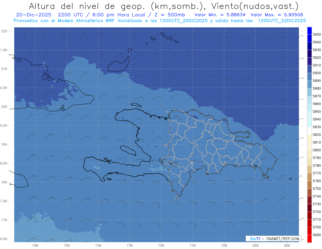Click the '5700' legend value

click(317, 227)
